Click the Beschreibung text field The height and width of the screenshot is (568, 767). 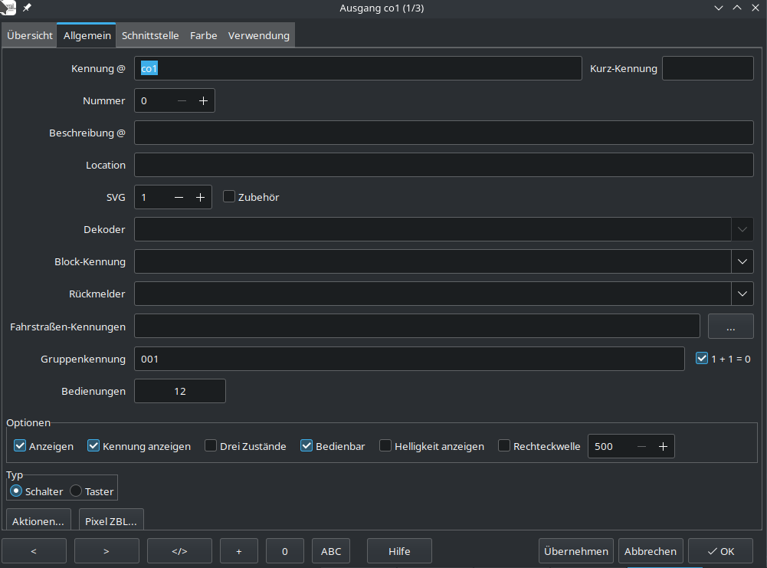pyautogui.click(x=444, y=133)
